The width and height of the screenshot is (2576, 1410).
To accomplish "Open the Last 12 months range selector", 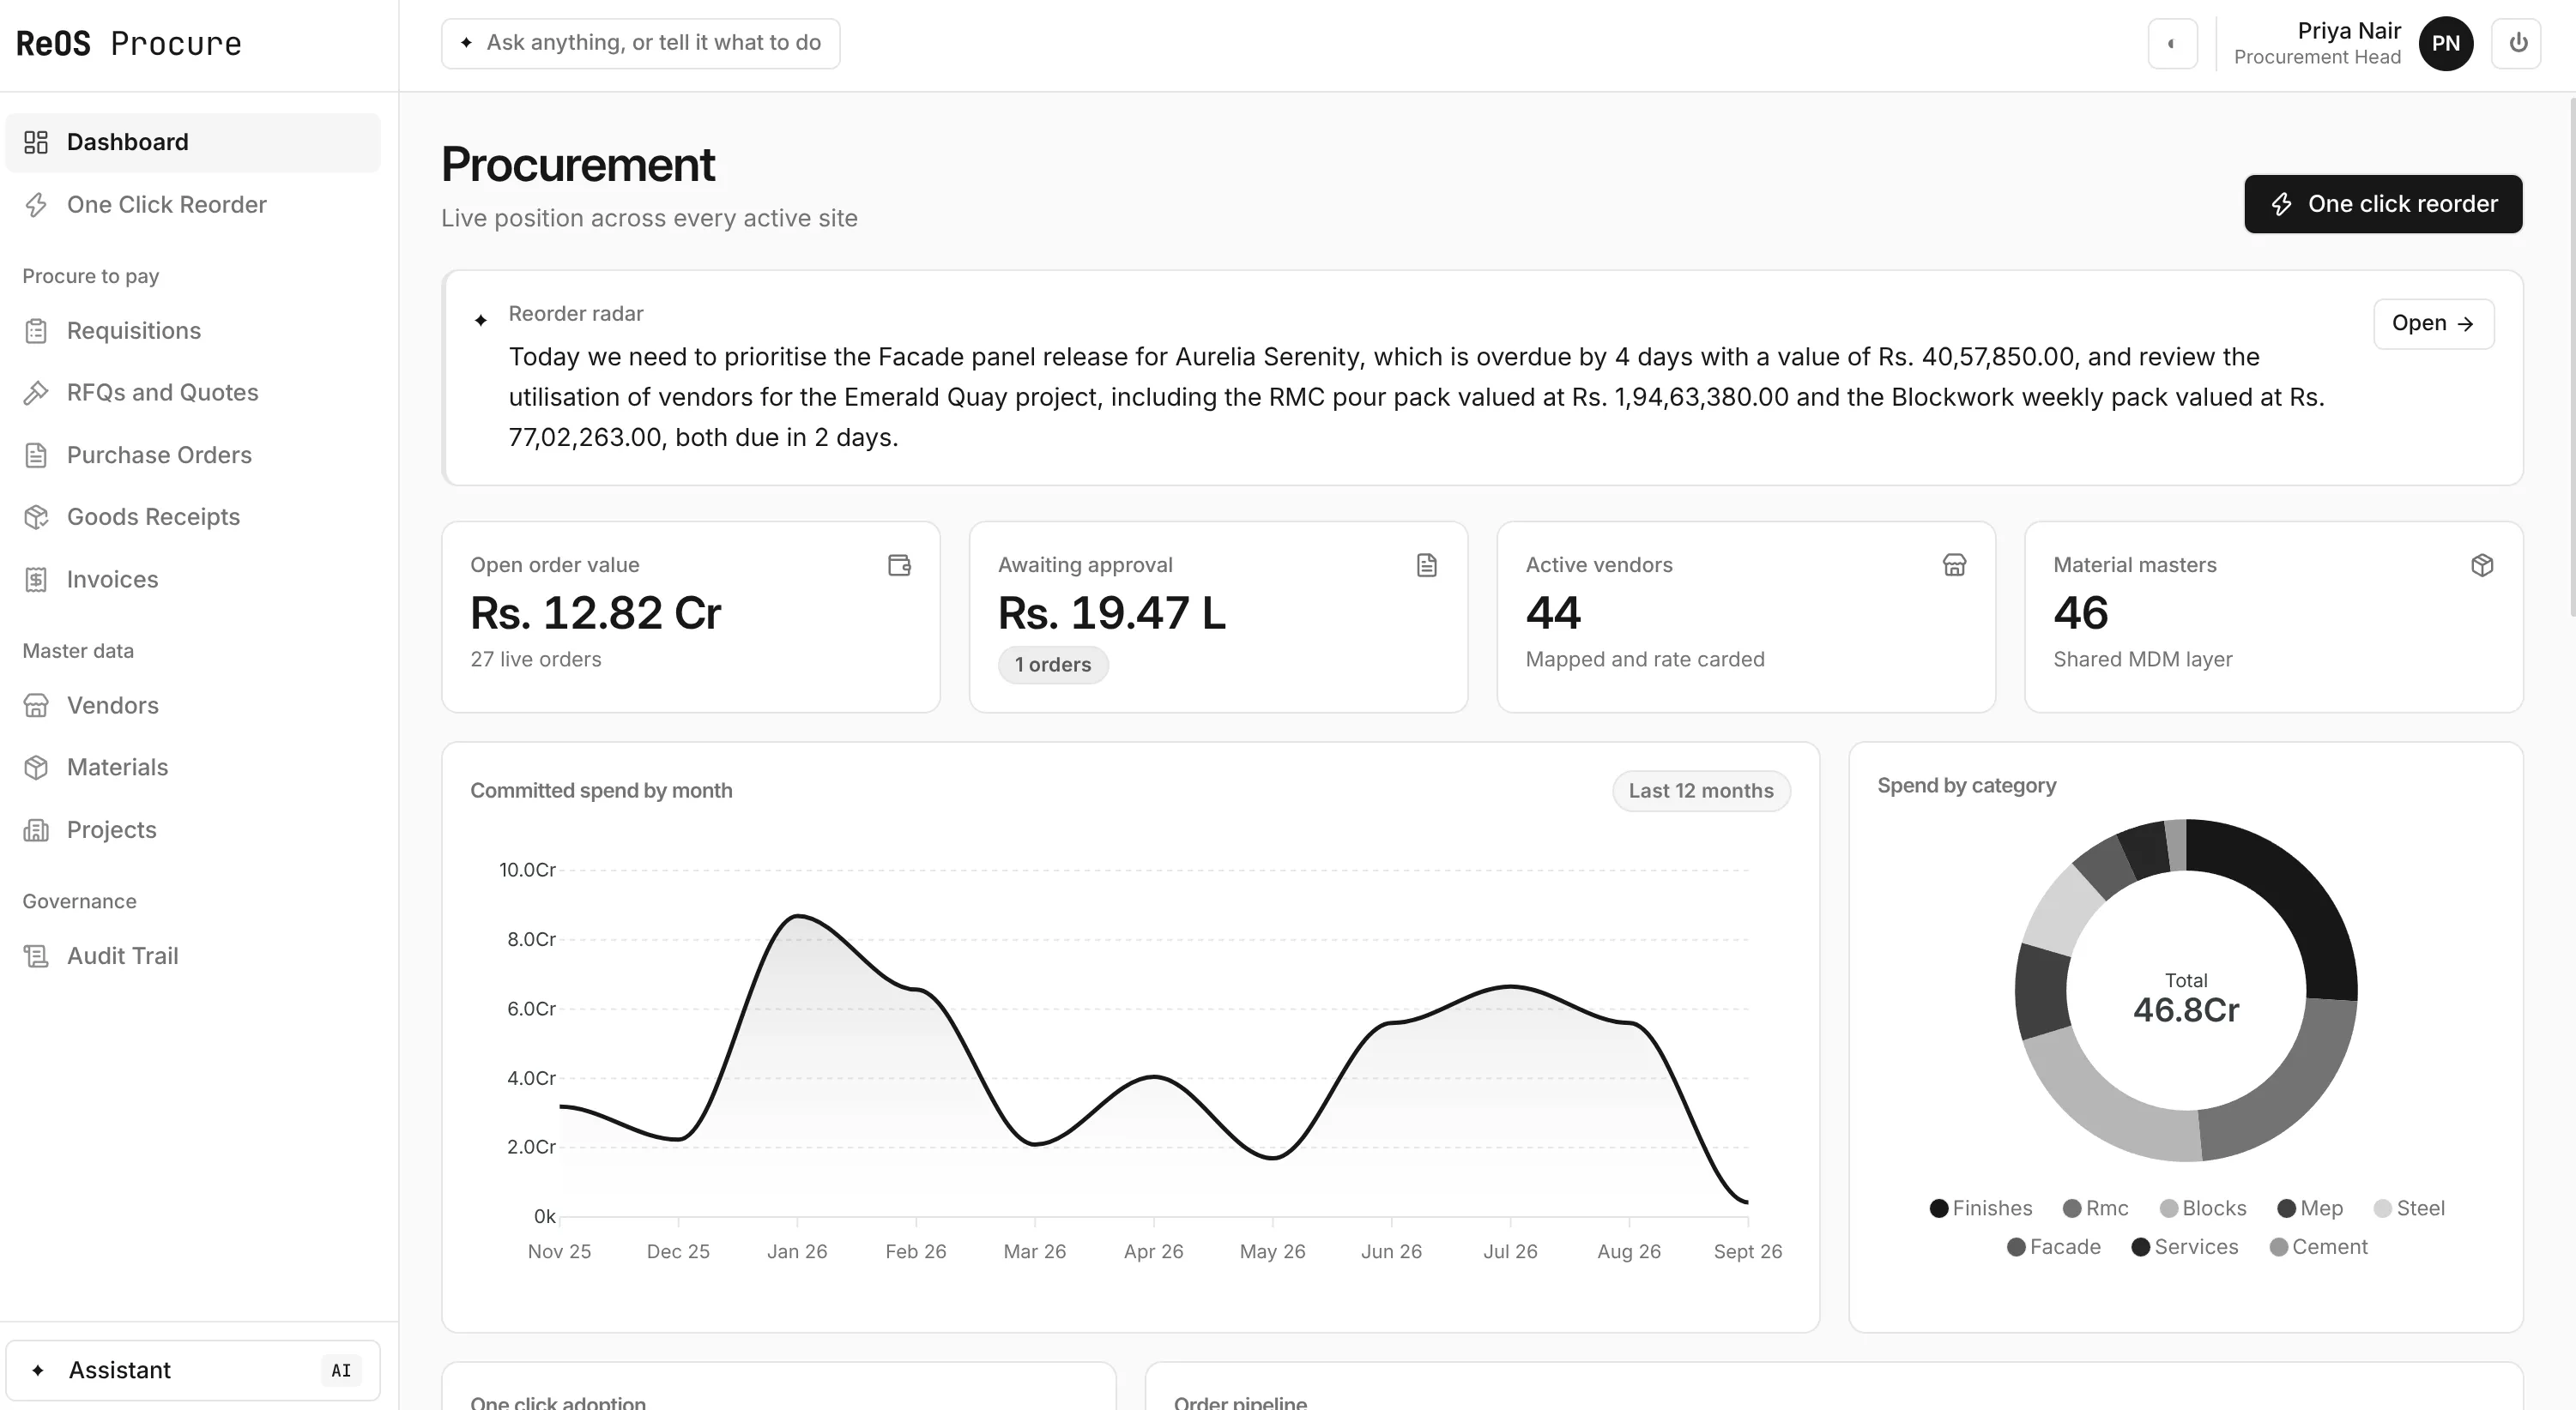I will click(x=1701, y=792).
